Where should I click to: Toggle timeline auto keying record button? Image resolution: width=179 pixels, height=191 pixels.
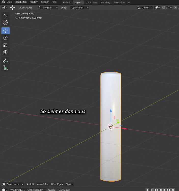click(147, 190)
